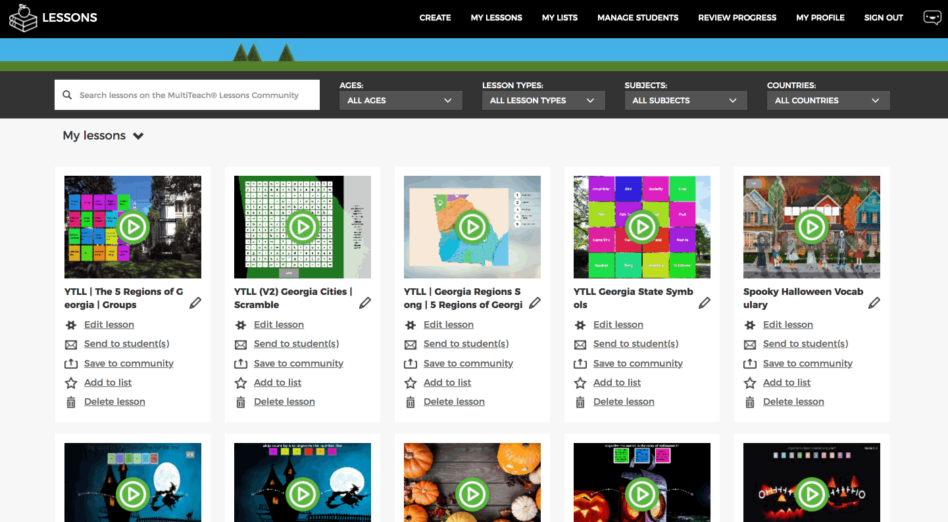Click Edit lesson for Georgia State Symbols
Image resolution: width=948 pixels, height=522 pixels.
tap(618, 325)
